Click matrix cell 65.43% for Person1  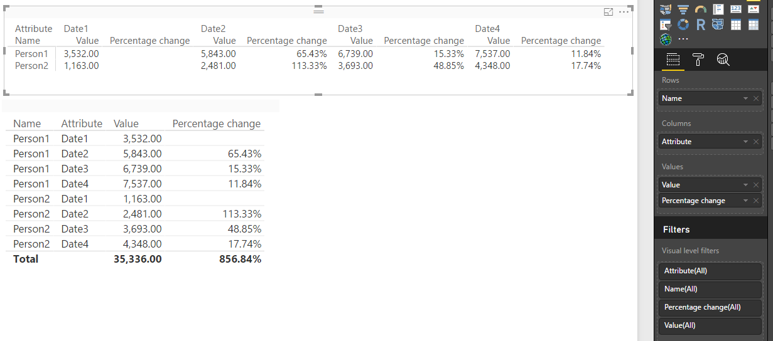pyautogui.click(x=312, y=54)
